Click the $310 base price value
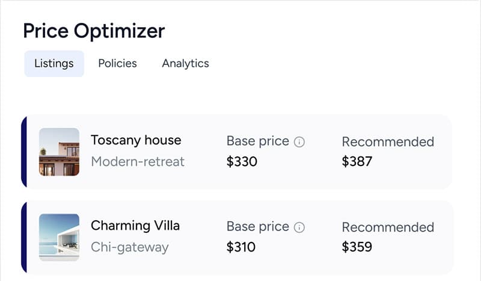 241,247
